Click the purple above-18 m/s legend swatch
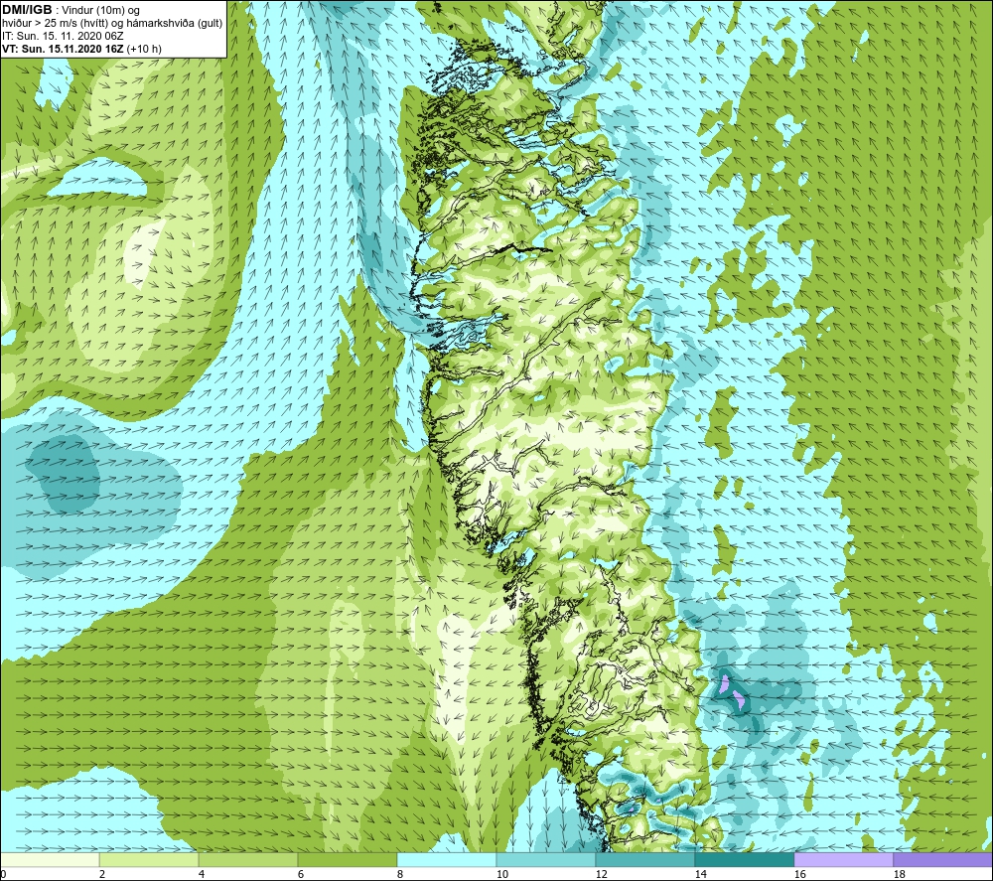This screenshot has width=993, height=881. pos(943,859)
